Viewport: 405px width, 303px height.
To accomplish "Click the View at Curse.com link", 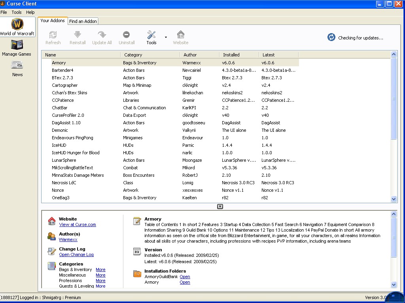I will tap(78, 224).
